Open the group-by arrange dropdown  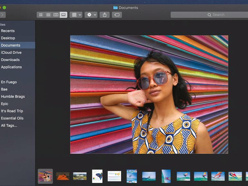point(76,15)
